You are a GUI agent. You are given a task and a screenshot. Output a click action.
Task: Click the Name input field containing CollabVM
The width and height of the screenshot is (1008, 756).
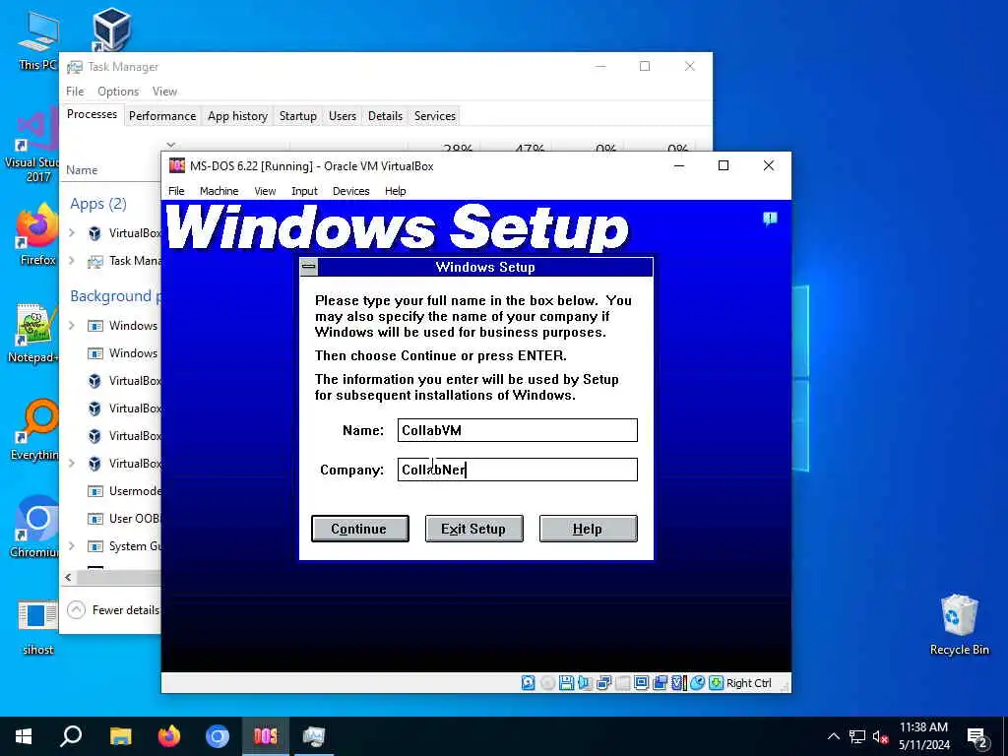[518, 430]
